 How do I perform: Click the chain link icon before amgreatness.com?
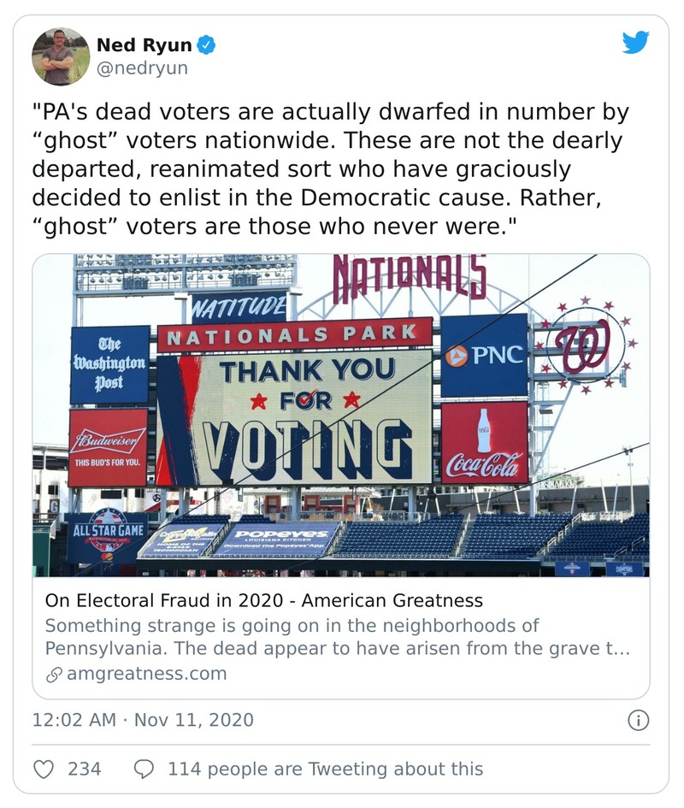pyautogui.click(x=54, y=675)
